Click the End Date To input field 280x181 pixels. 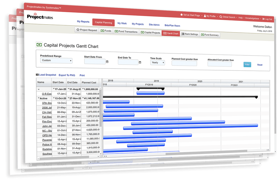(128, 62)
